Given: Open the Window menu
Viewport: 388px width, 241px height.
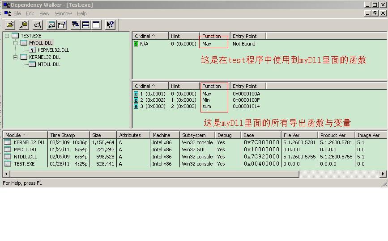Looking at the screenshot, I should tap(64, 13).
